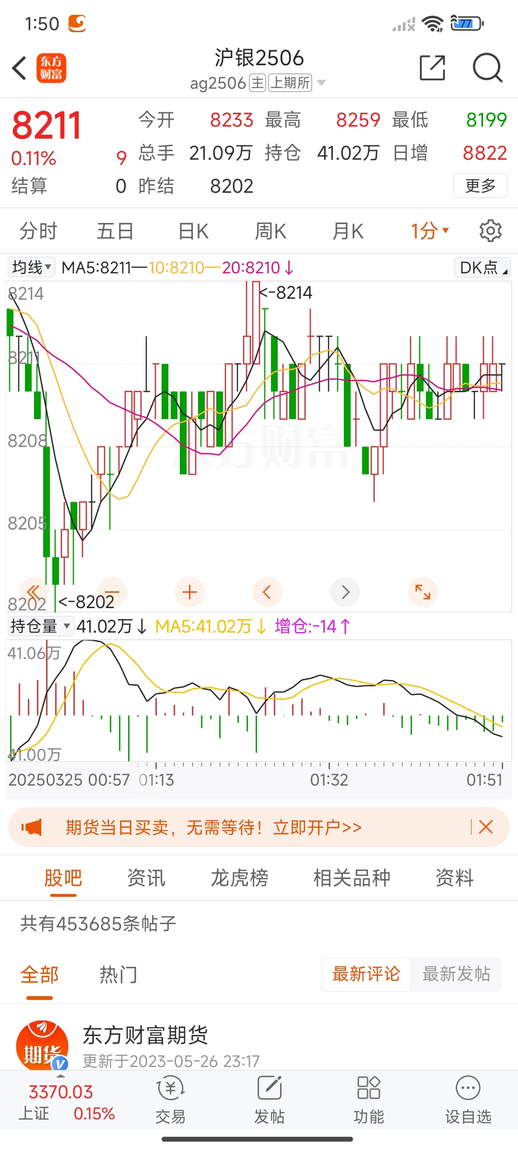The height and width of the screenshot is (1151, 518).
Task: Select 最新评论 sorting toggle
Action: (x=366, y=974)
